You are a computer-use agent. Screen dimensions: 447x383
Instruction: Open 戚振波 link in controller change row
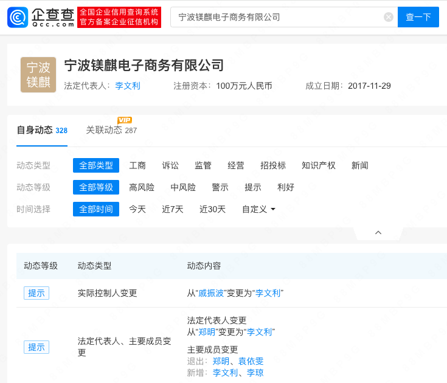(x=211, y=293)
